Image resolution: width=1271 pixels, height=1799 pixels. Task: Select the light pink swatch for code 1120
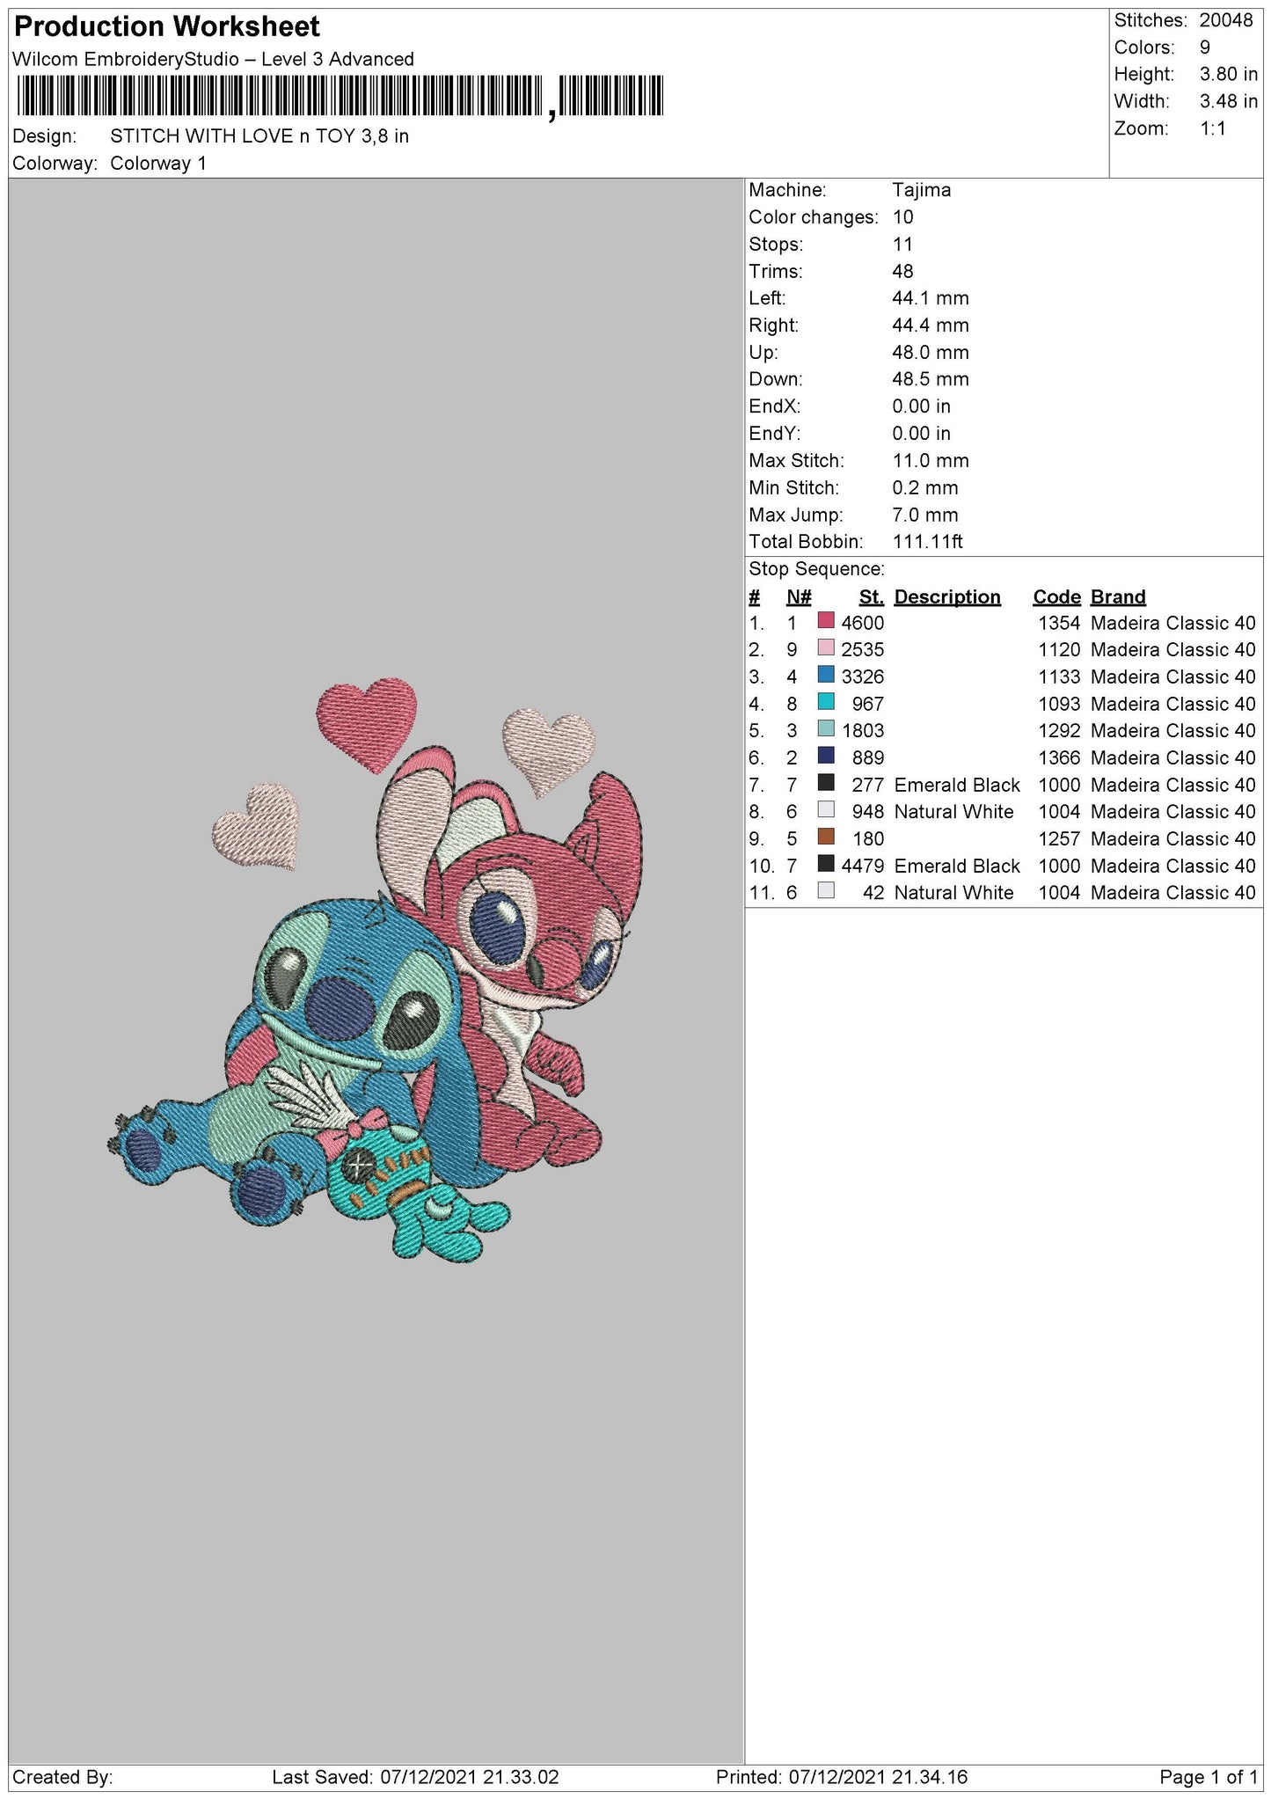coord(825,648)
